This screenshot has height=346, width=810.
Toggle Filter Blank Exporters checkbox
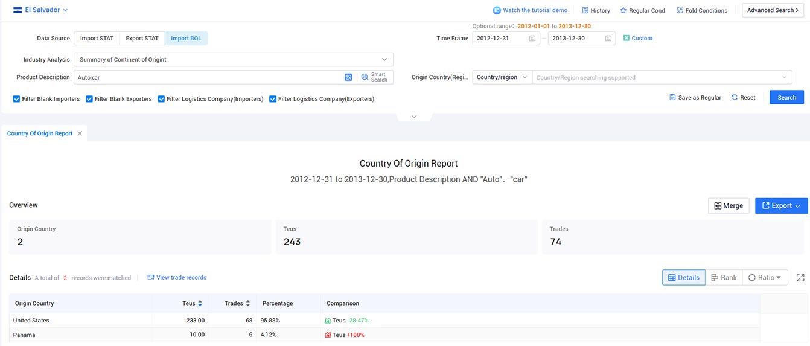coord(89,99)
